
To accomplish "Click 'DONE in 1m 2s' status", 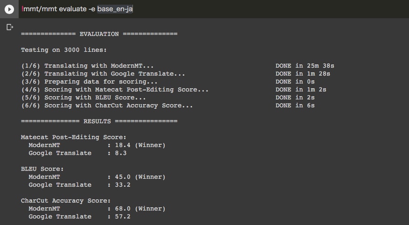I will 301,90.
